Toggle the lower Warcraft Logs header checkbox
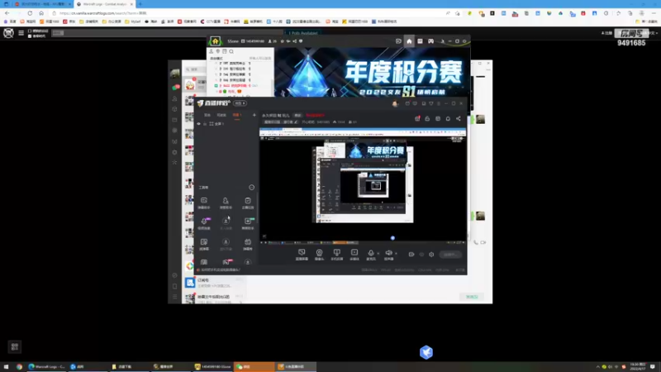This screenshot has width=661, height=372. [30, 36]
